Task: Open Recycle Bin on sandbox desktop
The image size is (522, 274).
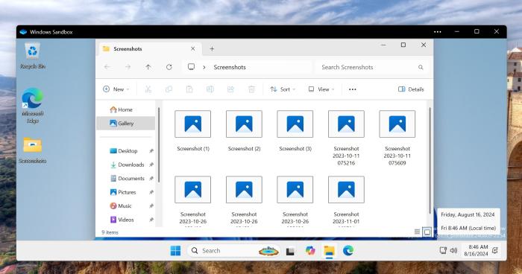Action: tap(33, 56)
